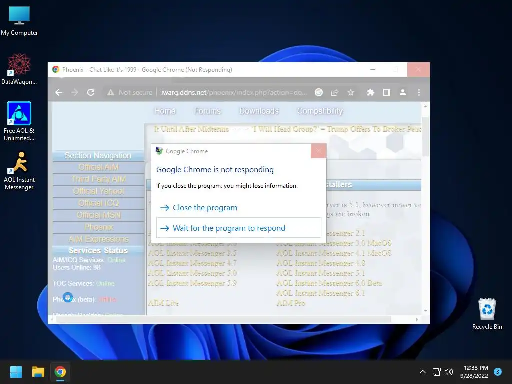This screenshot has width=512, height=384.
Task: Show hidden system tray icons
Action: pyautogui.click(x=423, y=372)
